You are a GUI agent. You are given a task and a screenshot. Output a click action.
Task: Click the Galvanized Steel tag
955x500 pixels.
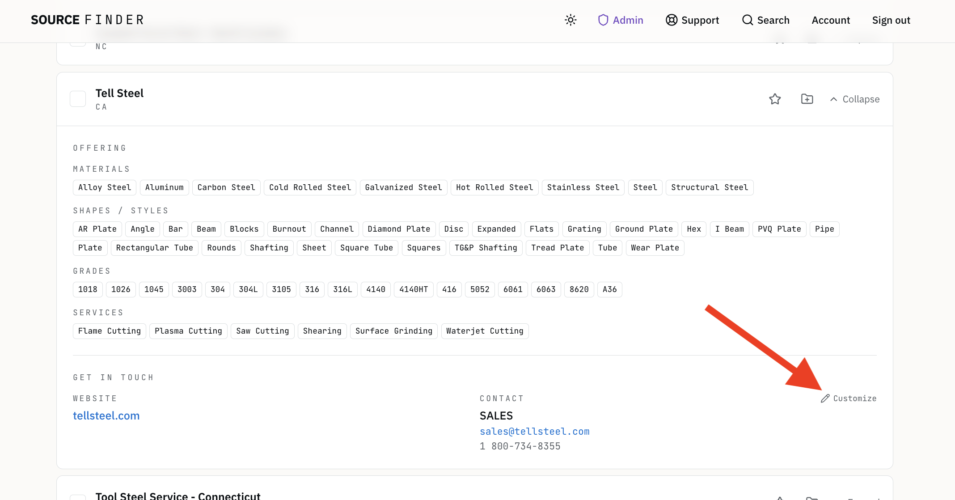point(403,187)
